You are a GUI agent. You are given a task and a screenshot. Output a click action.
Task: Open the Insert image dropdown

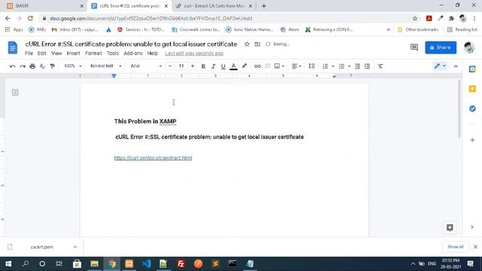(279, 66)
